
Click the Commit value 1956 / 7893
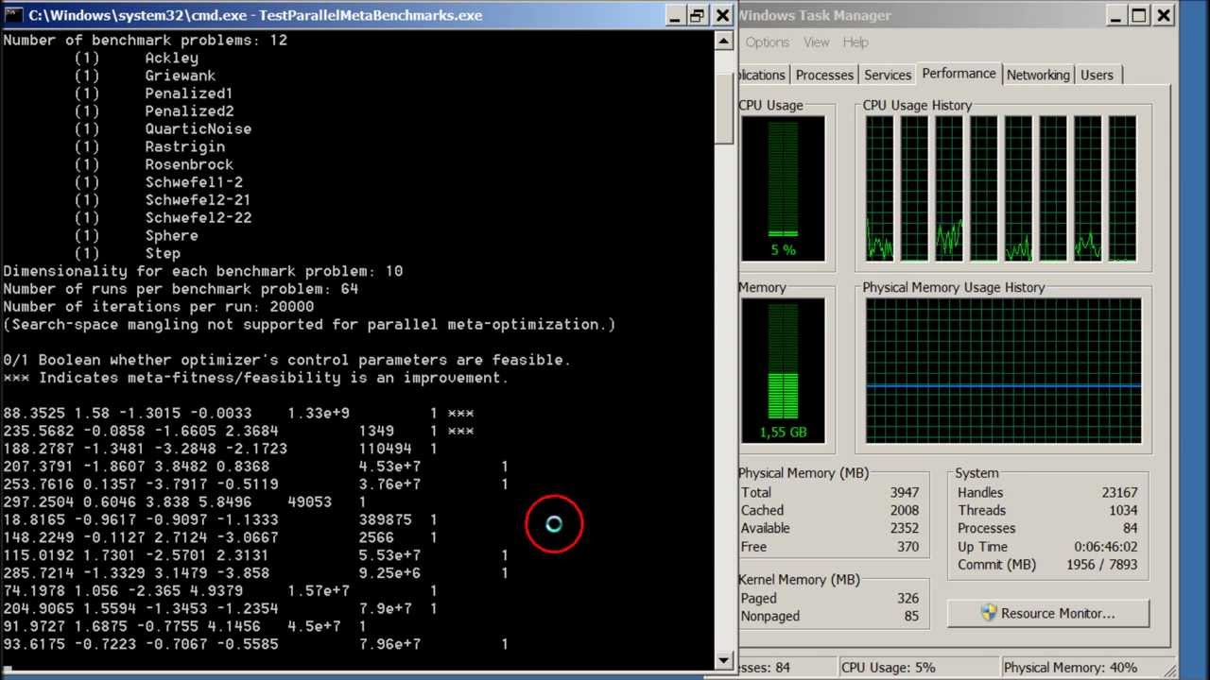click(1100, 565)
